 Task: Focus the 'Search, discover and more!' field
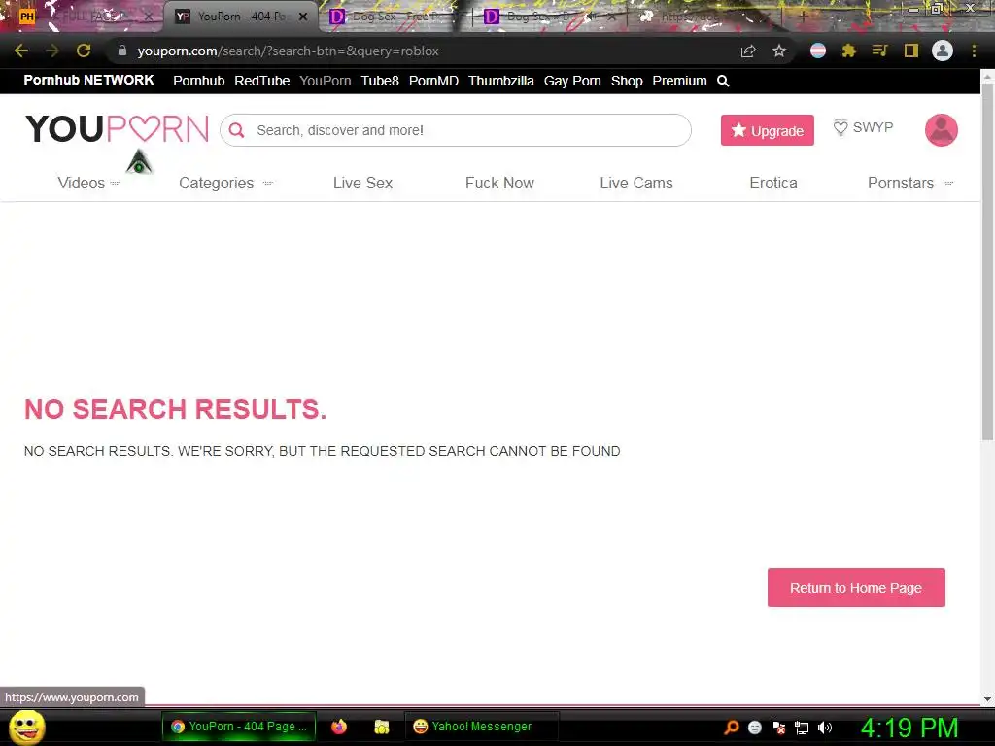coord(456,130)
